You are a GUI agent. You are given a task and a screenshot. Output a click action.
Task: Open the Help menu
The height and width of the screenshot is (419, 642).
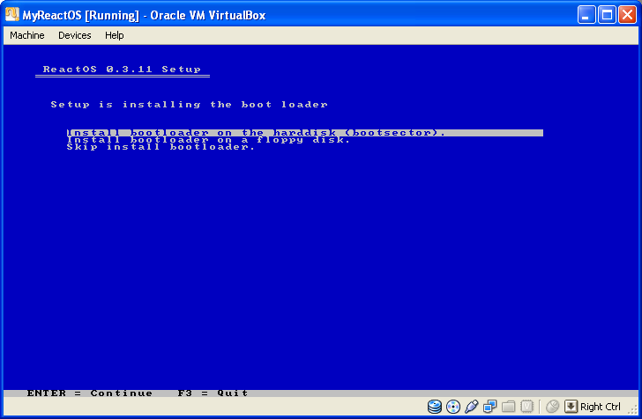pos(115,35)
